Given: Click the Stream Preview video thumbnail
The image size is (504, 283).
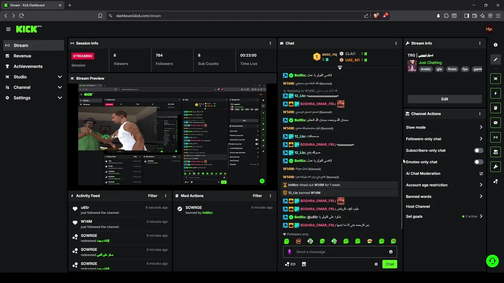Looking at the screenshot, I should tap(172, 134).
